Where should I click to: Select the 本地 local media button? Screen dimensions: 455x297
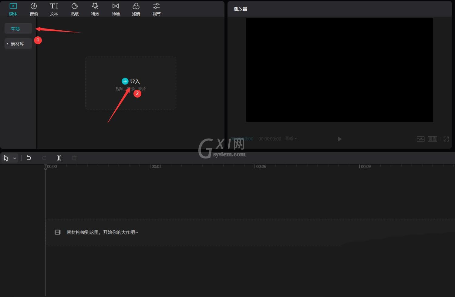(18, 28)
